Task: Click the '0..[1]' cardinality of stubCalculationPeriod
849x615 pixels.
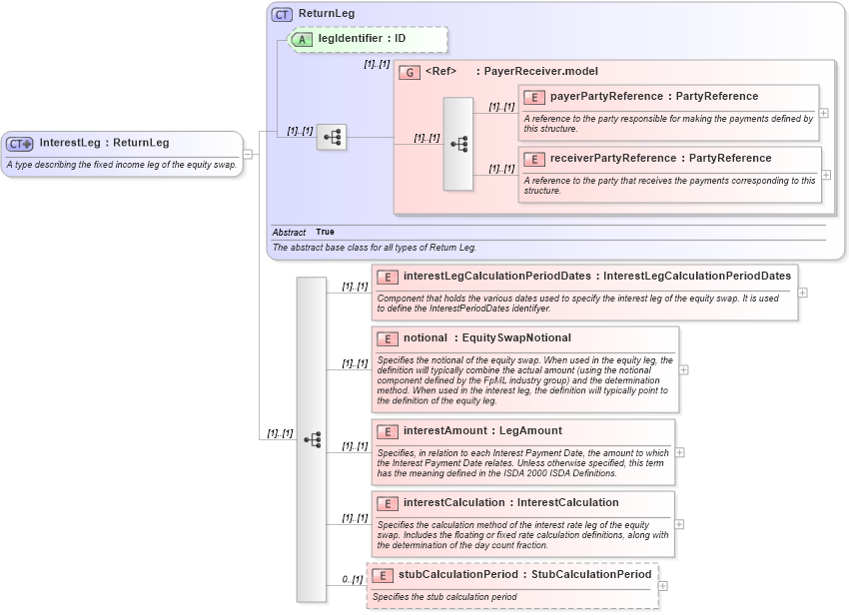Action: click(353, 579)
